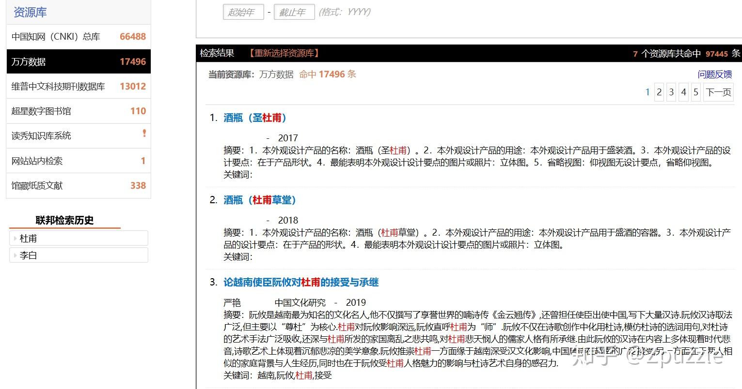This screenshot has height=389, width=742.
Task: Click 66488 count for CNKI
Action: click(133, 37)
